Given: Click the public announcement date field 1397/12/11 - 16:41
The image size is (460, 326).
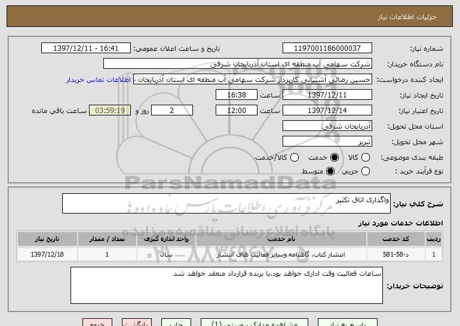Looking at the screenshot, I should pyautogui.click(x=86, y=48).
